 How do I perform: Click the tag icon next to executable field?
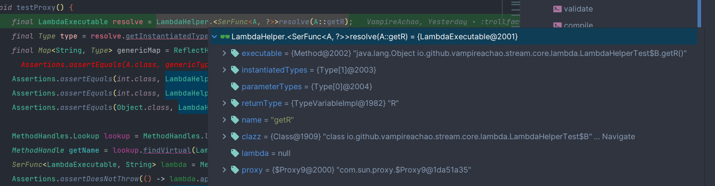pyautogui.click(x=235, y=53)
